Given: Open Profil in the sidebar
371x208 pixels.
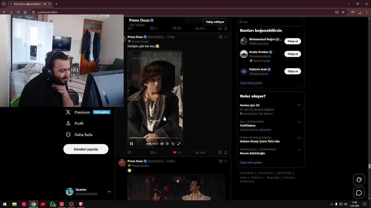Looking at the screenshot, I should point(74,123).
